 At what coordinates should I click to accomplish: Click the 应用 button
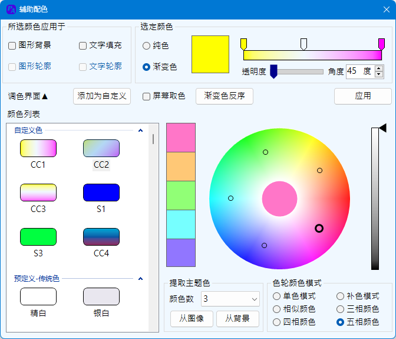pos(362,96)
